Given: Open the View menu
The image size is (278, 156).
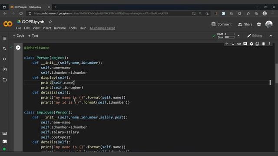Looking at the screenshot, I should [36, 28].
